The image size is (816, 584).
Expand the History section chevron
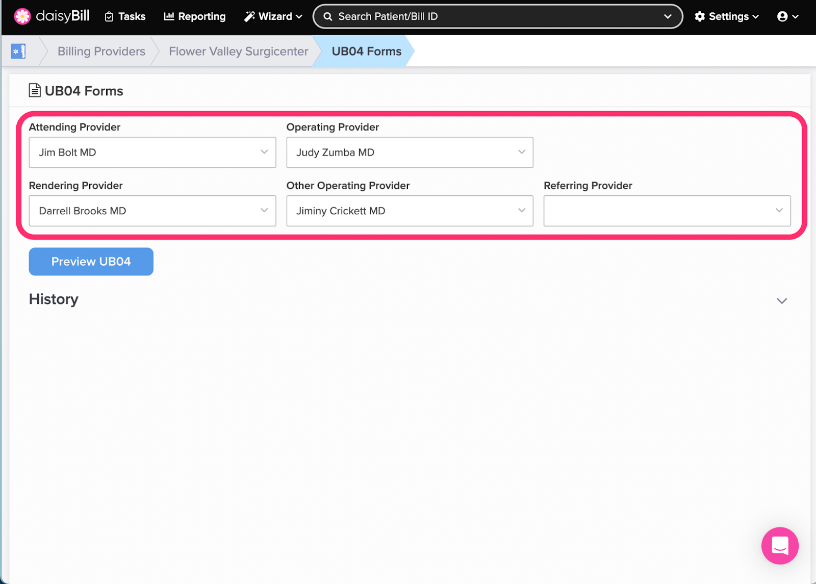(781, 301)
